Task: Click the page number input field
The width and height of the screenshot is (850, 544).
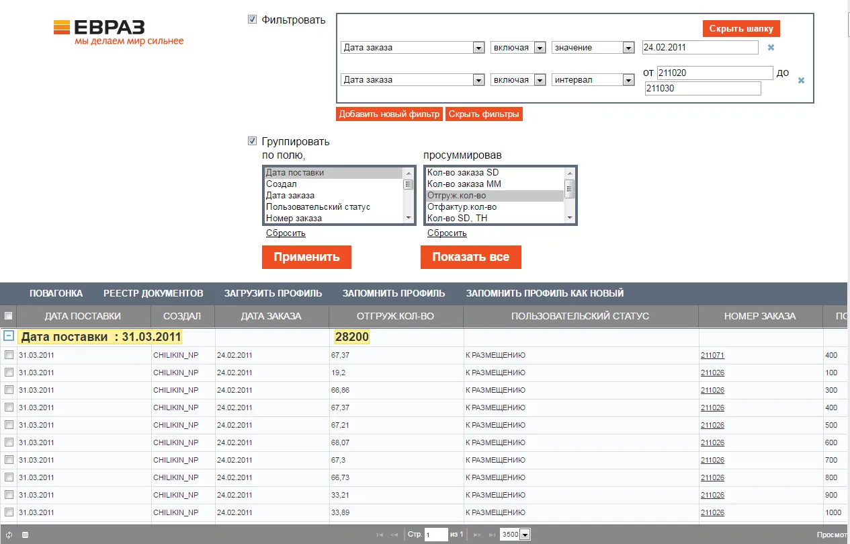Action: click(435, 535)
